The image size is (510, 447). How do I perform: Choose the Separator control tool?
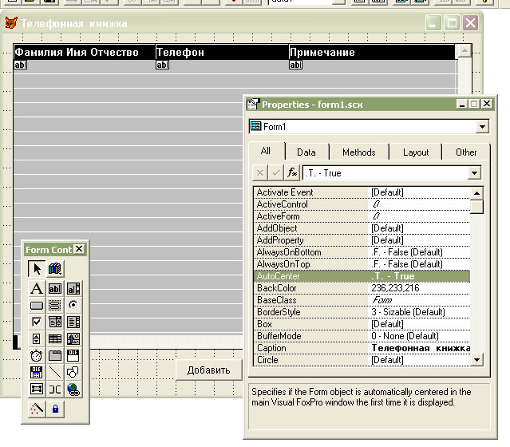pos(54,389)
